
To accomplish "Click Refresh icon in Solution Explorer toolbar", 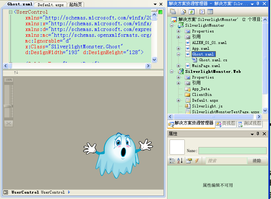I will [x=192, y=12].
